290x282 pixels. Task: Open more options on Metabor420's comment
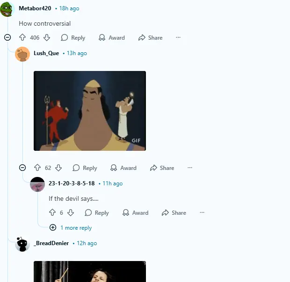tap(178, 37)
